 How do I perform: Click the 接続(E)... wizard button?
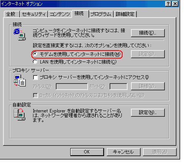point(148,33)
